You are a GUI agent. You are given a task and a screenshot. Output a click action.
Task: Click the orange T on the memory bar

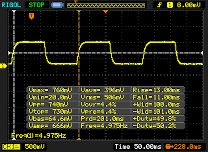[x=75, y=2]
